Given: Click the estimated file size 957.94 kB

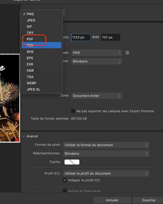Looking at the screenshot, I should (79, 119).
